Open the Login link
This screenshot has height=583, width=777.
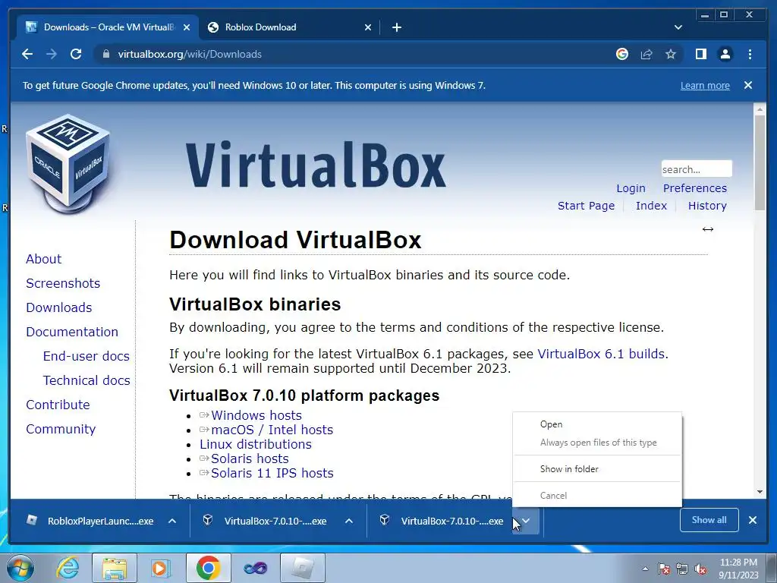(x=631, y=188)
